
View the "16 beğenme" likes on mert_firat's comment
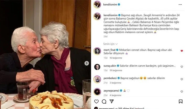116,58
